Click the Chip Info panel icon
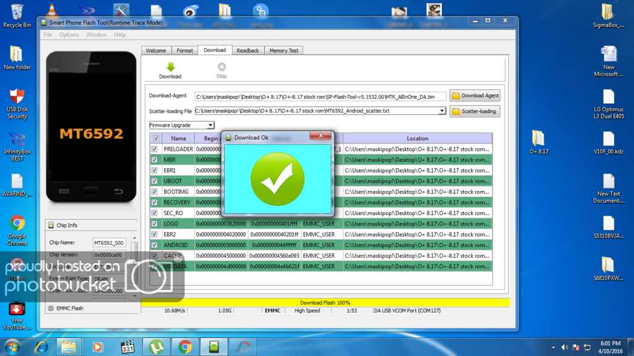634x356 pixels. (51, 225)
